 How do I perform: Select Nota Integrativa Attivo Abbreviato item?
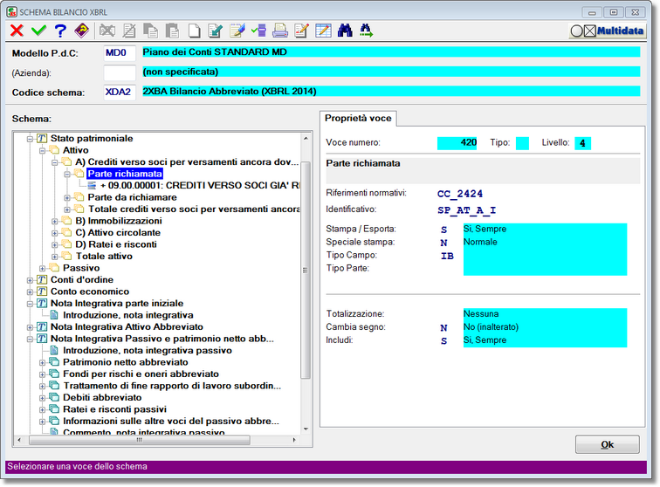pyautogui.click(x=127, y=327)
